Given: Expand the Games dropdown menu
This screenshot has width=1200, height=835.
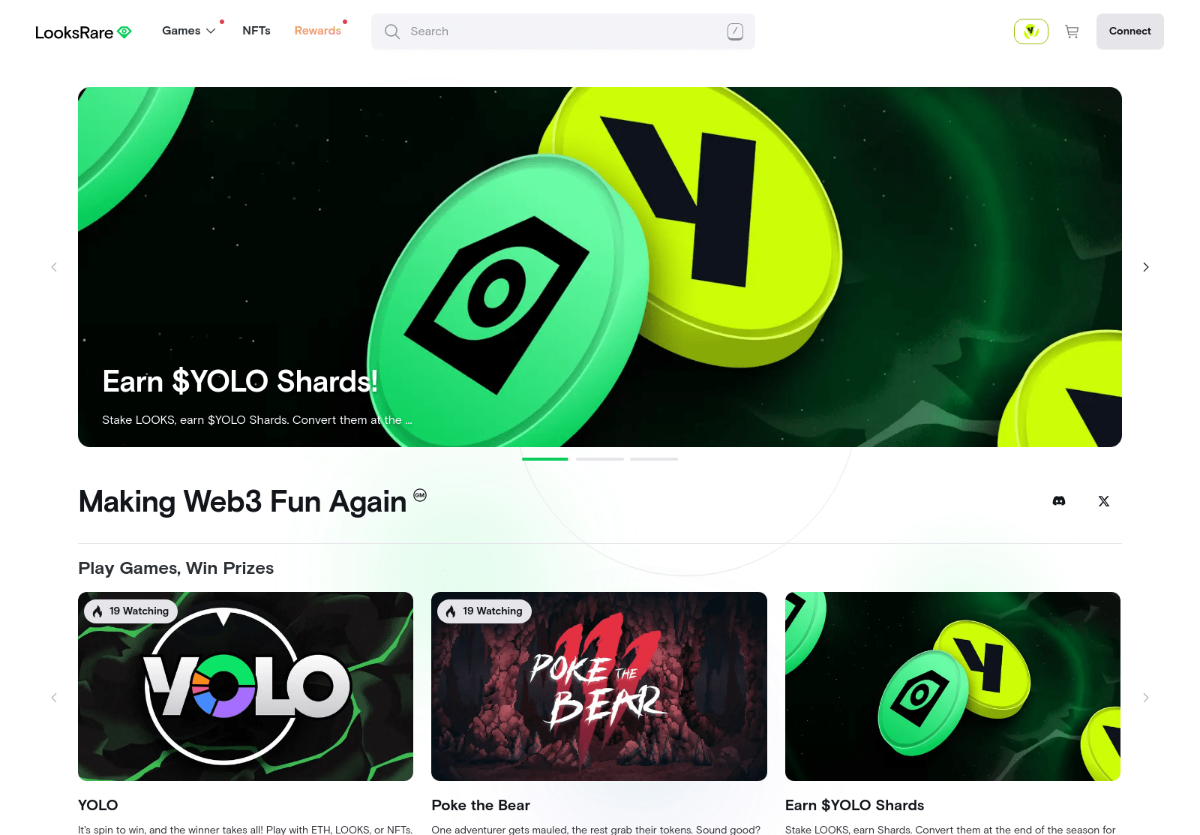Looking at the screenshot, I should coord(189,31).
